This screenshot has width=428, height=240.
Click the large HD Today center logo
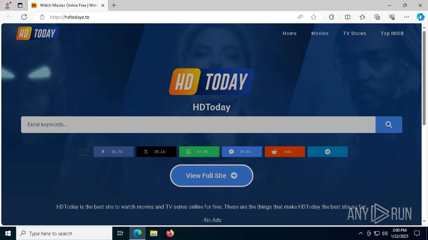click(x=211, y=82)
